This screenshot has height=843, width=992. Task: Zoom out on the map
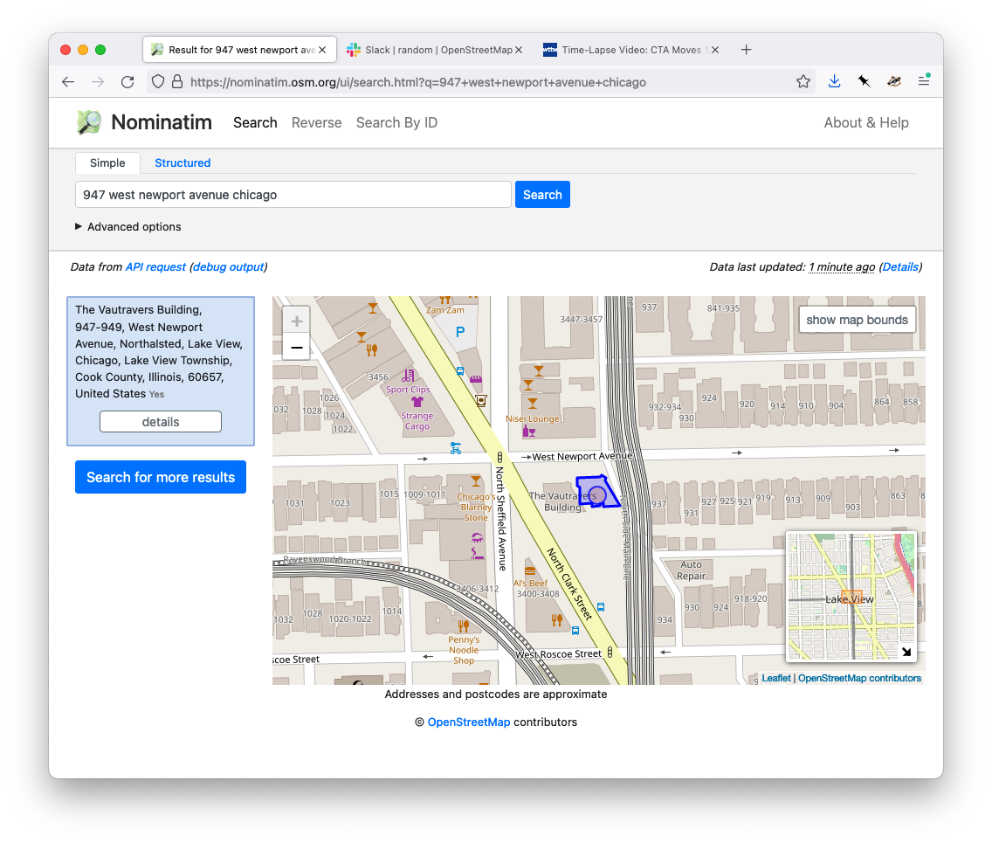click(x=296, y=348)
